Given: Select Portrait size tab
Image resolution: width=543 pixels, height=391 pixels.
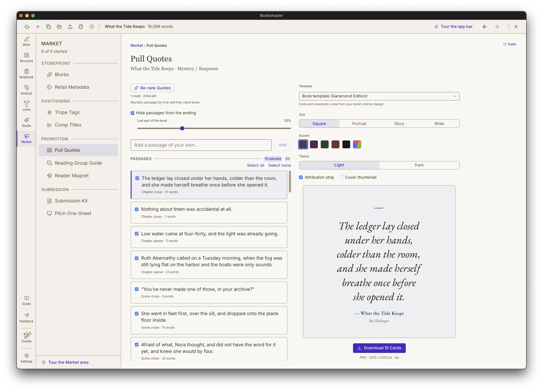Looking at the screenshot, I should pyautogui.click(x=359, y=124).
